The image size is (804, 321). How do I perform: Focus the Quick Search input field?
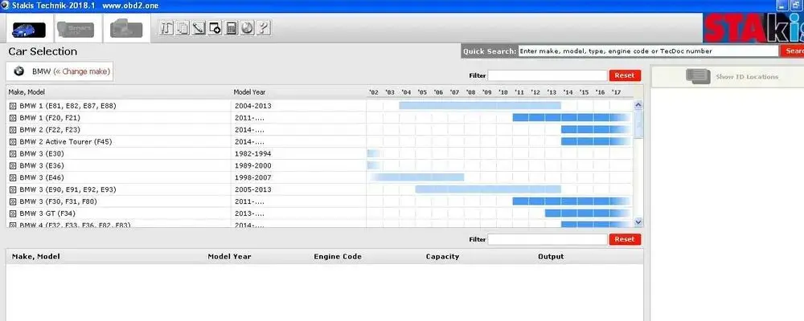648,51
